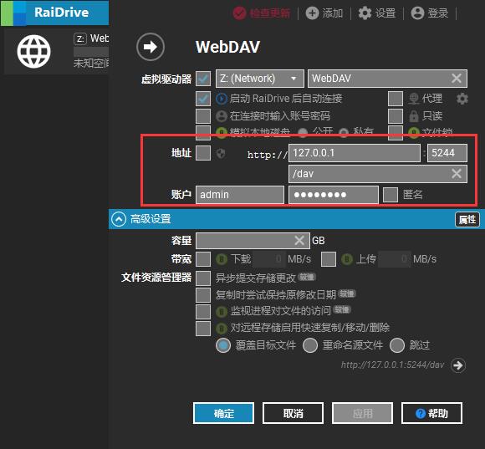Enable 下载 download bandwidth limit checkbox
The width and height of the screenshot is (485, 449).
(203, 259)
